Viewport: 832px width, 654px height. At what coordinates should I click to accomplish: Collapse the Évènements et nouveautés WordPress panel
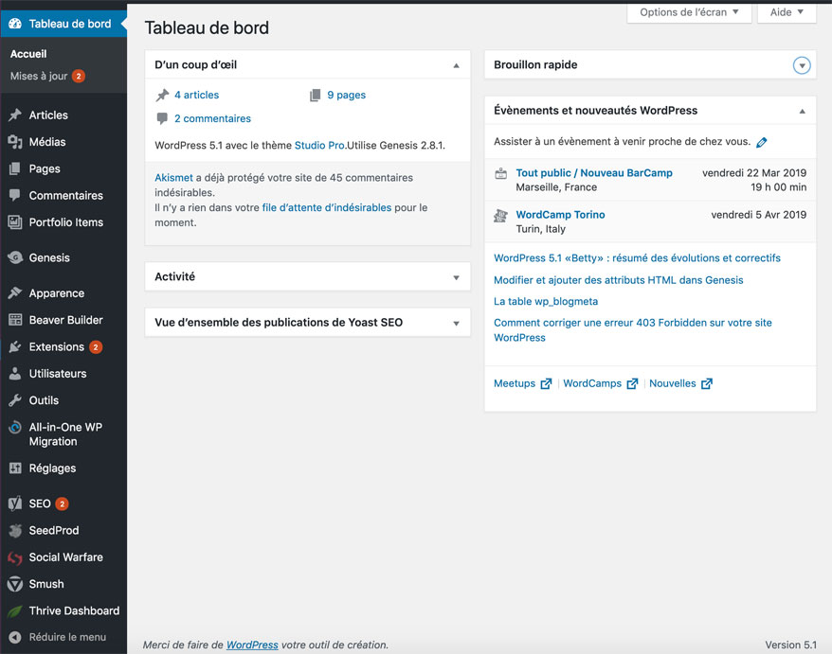coord(803,111)
